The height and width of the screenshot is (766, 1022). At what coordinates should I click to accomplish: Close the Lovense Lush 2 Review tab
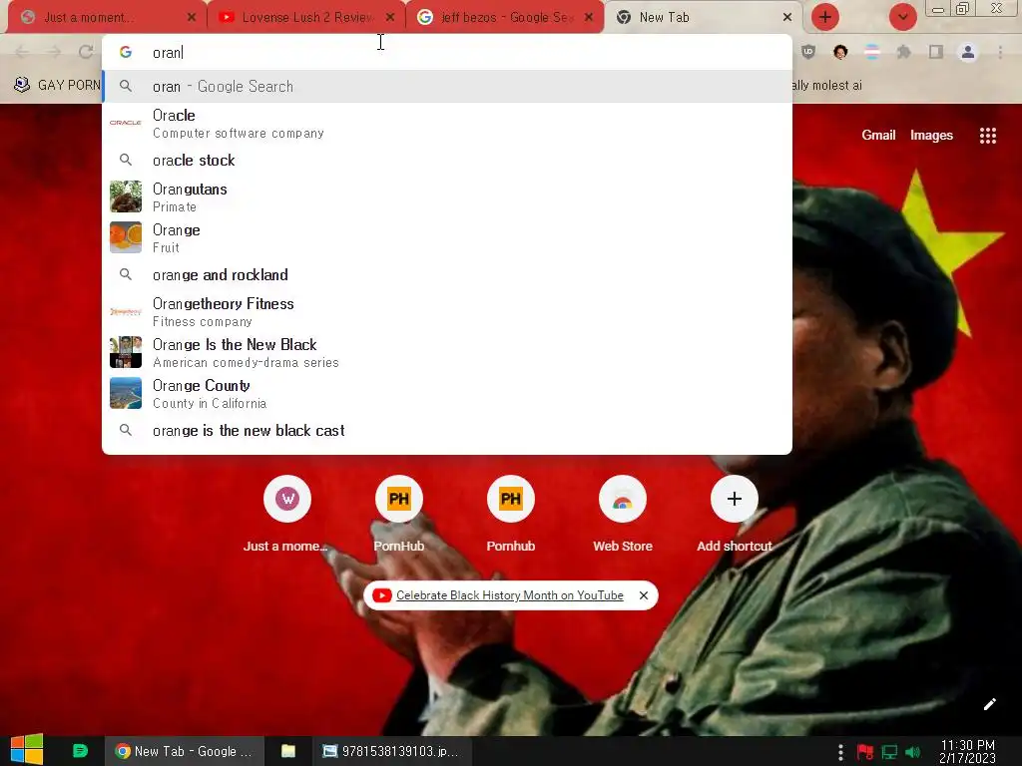(x=390, y=17)
